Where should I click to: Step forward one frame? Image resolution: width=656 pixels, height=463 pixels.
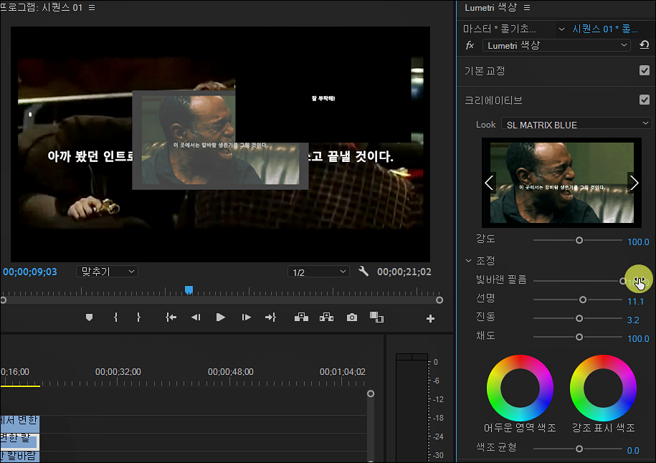click(247, 318)
